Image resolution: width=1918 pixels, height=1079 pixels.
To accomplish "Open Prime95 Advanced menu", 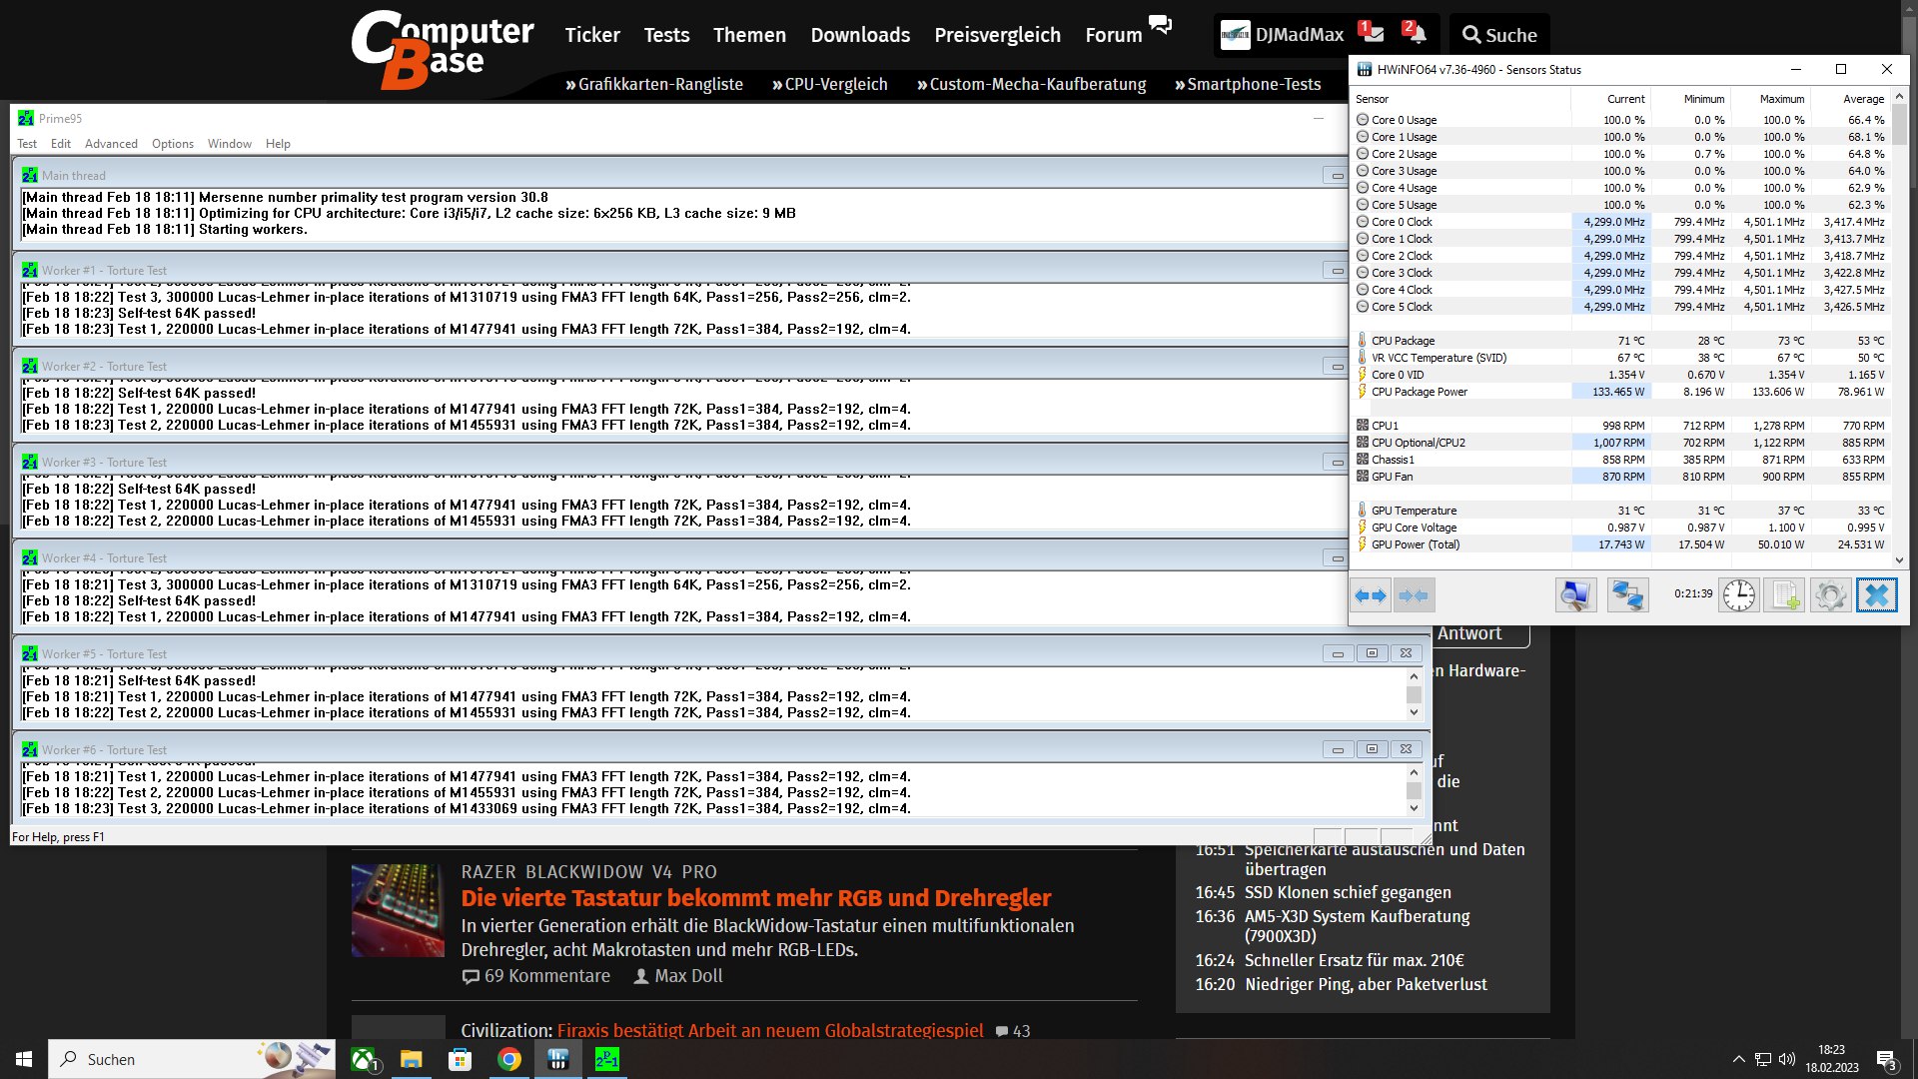I will pos(111,144).
